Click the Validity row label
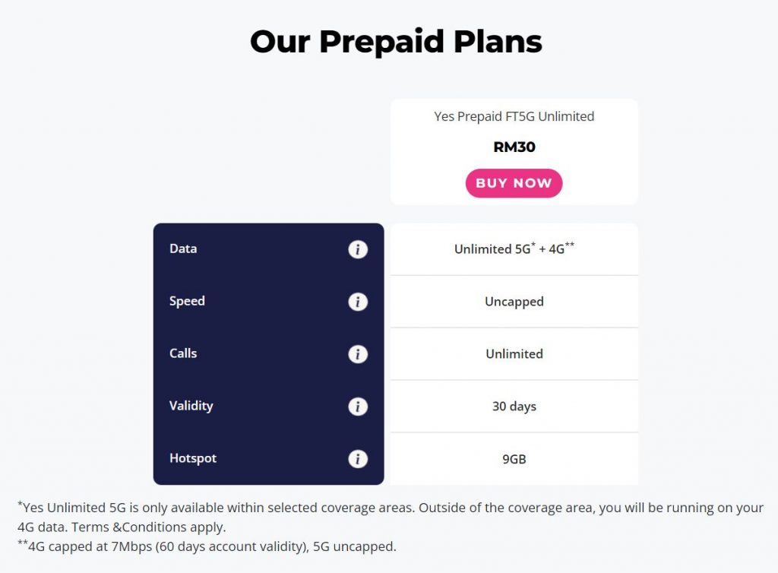The width and height of the screenshot is (778, 573). 191,406
